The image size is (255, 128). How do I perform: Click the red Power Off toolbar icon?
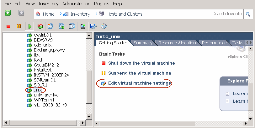point(8,27)
